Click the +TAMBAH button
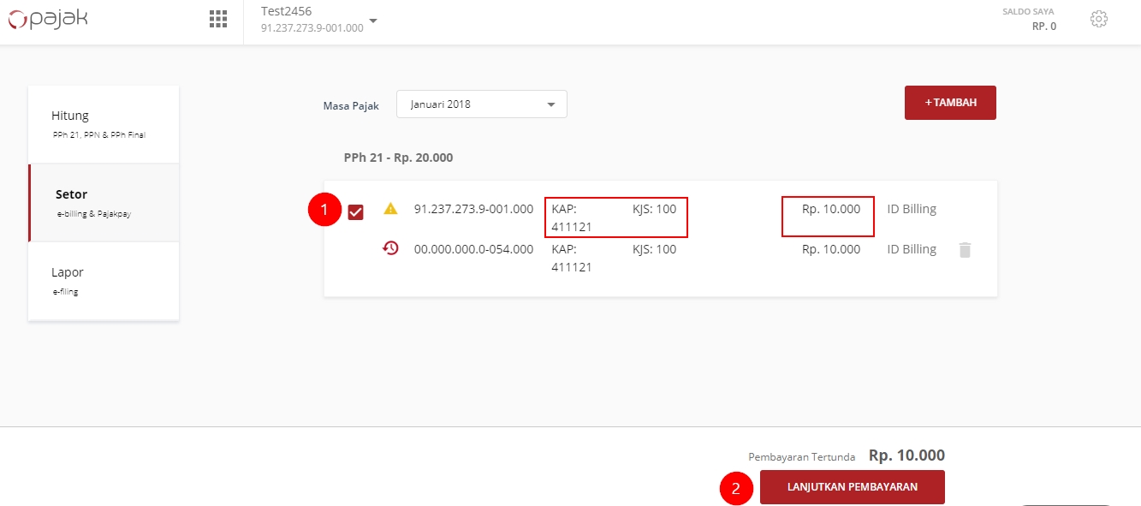Viewport: 1141px width, 506px height. (950, 103)
